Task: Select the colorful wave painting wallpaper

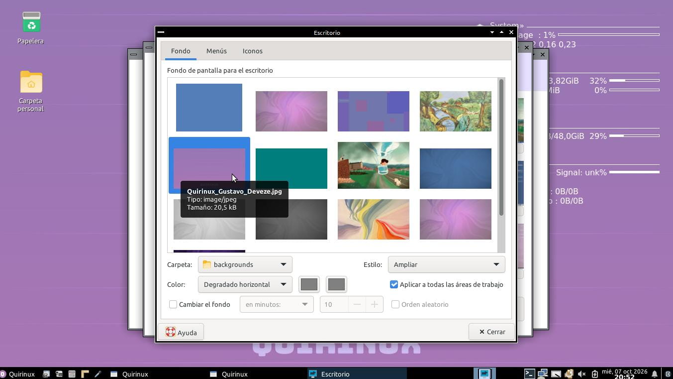Action: (374, 219)
